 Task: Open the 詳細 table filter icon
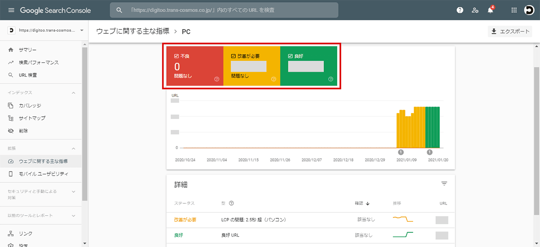(444, 184)
